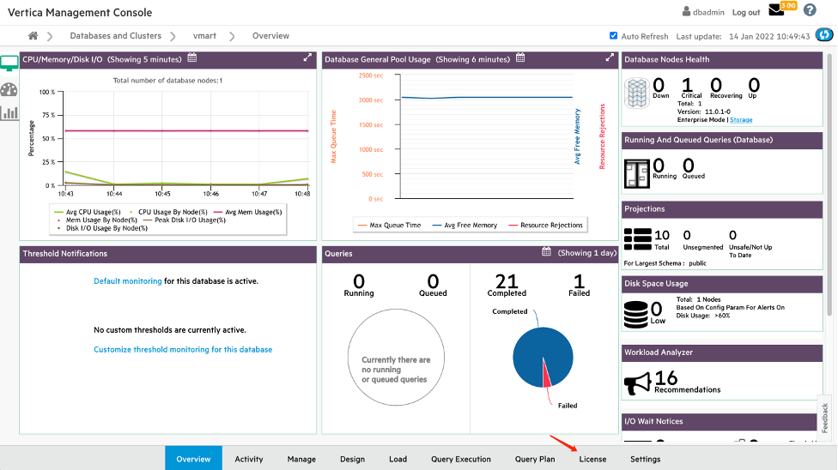The image size is (838, 470).
Task: Toggle Peak Disk I/O Usage(%) legend entry
Action: tap(185, 220)
